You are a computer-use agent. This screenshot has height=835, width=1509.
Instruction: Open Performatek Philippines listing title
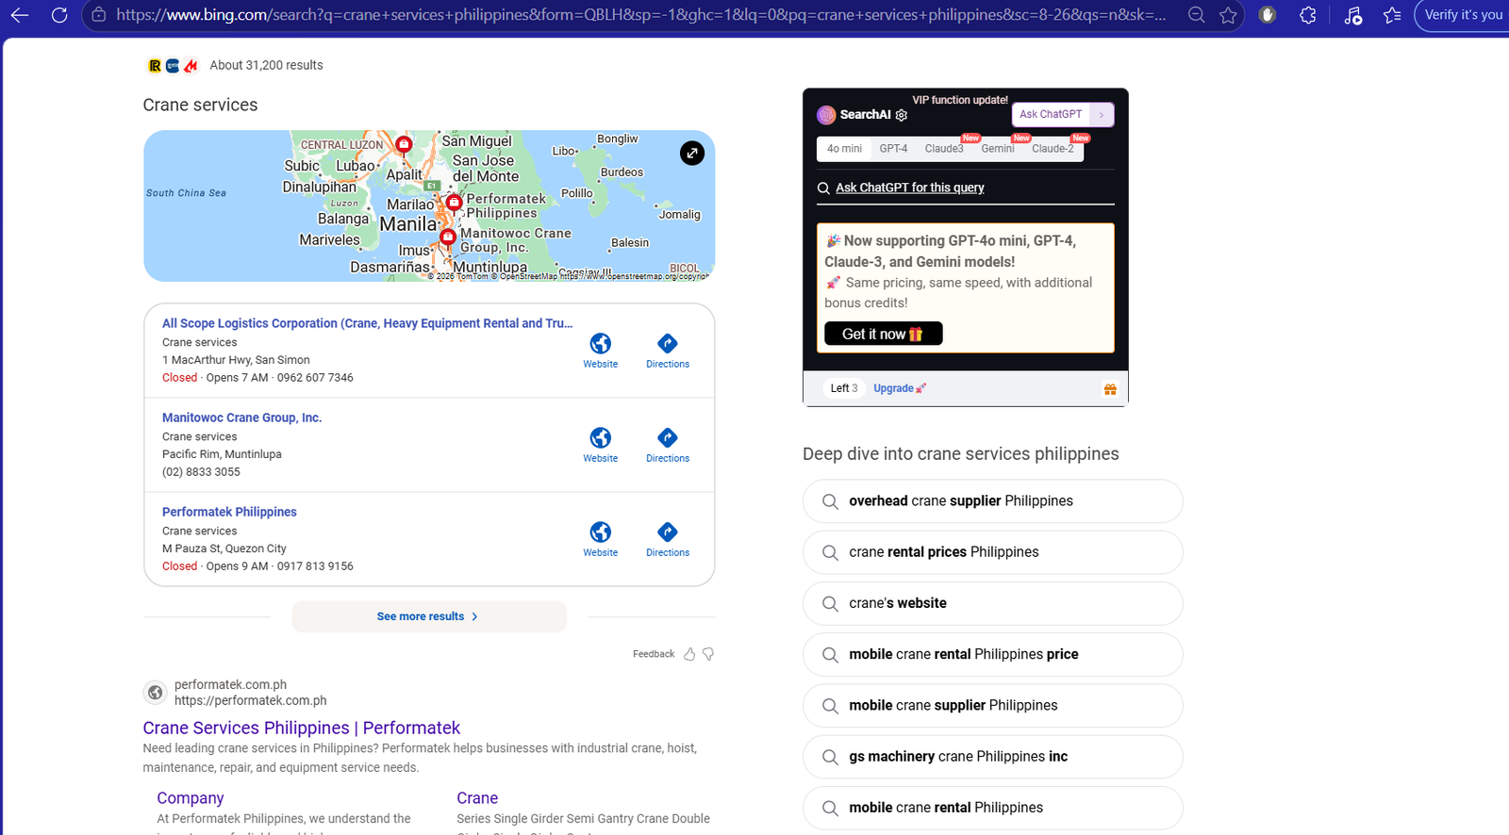[x=229, y=512]
